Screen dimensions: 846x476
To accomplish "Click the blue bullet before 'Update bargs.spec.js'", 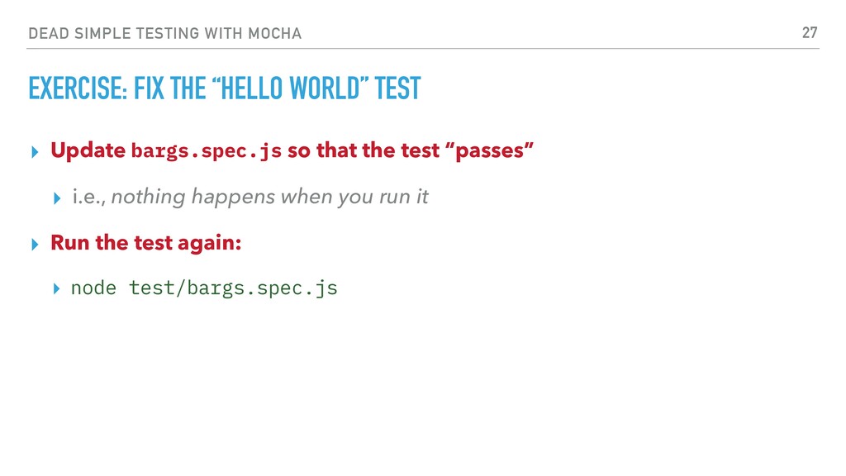I will tap(35, 152).
